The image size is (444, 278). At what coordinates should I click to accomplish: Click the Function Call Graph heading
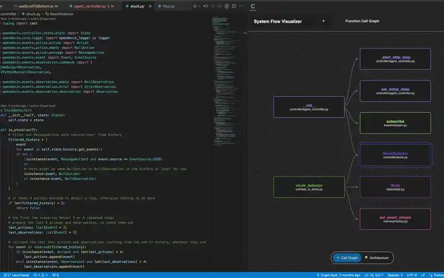(362, 21)
